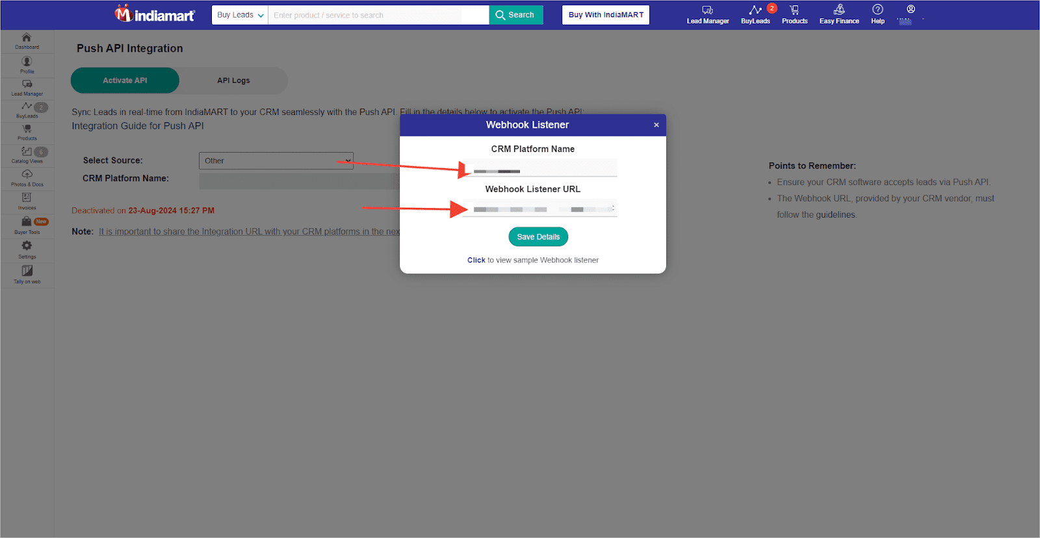Open Lead Manager in top navigation
The image size is (1040, 538).
pyautogui.click(x=708, y=15)
